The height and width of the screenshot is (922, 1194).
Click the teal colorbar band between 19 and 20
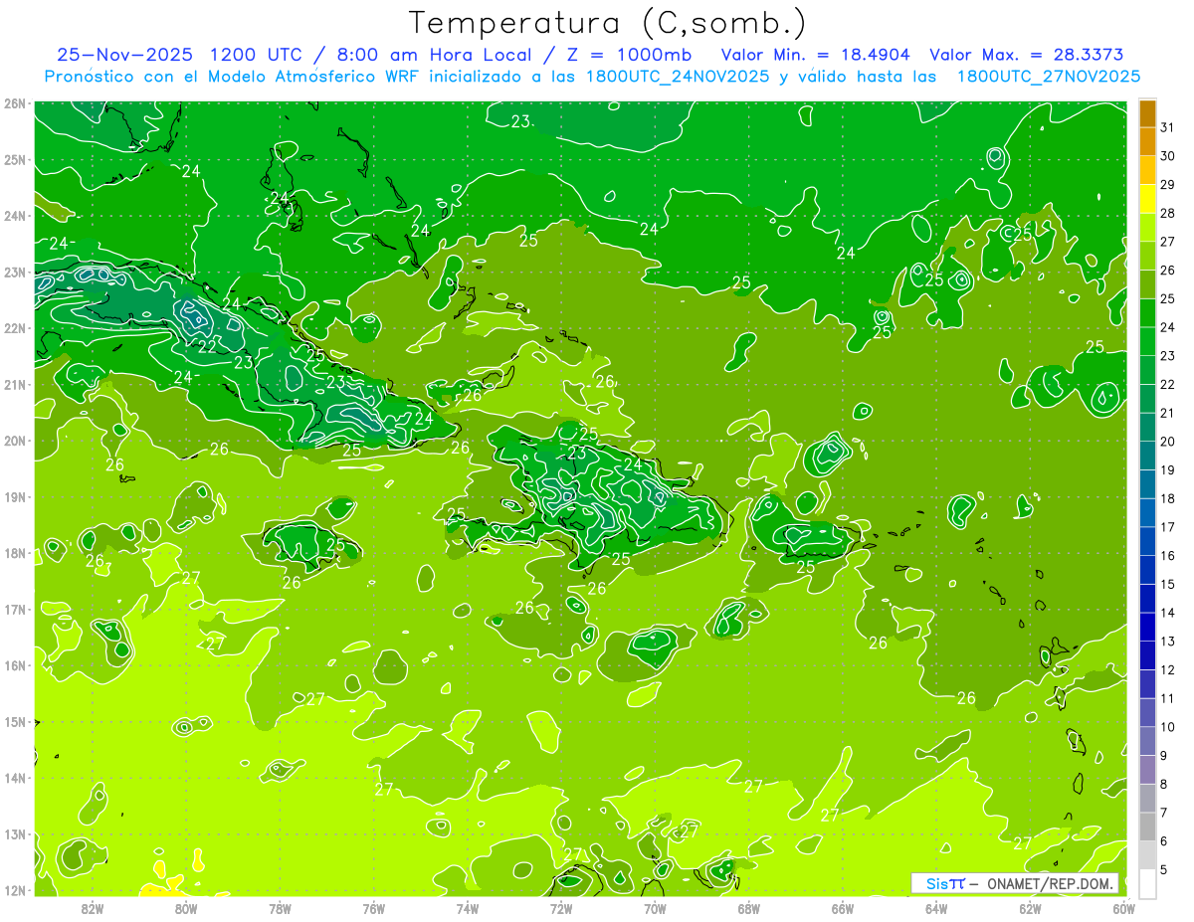(1147, 456)
